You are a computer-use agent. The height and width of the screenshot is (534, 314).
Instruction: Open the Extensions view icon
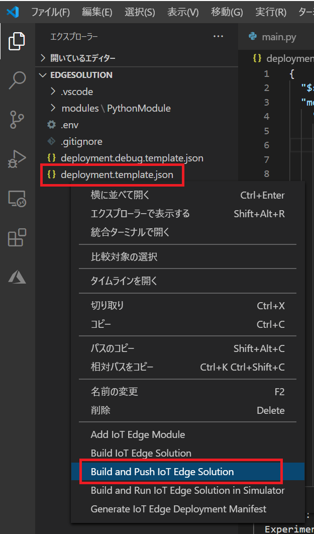click(x=17, y=237)
